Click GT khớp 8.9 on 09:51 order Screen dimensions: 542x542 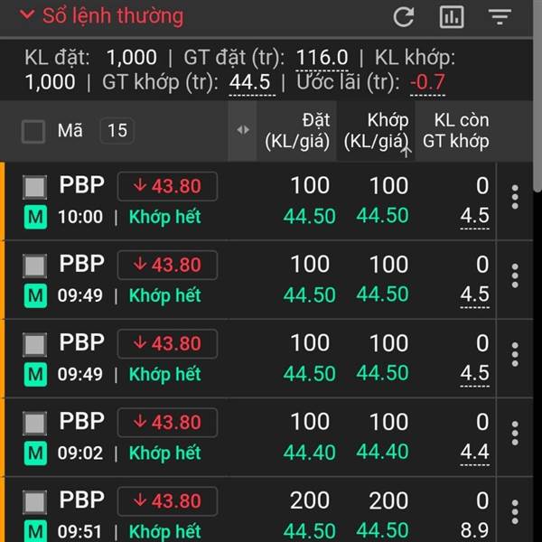pos(474,530)
